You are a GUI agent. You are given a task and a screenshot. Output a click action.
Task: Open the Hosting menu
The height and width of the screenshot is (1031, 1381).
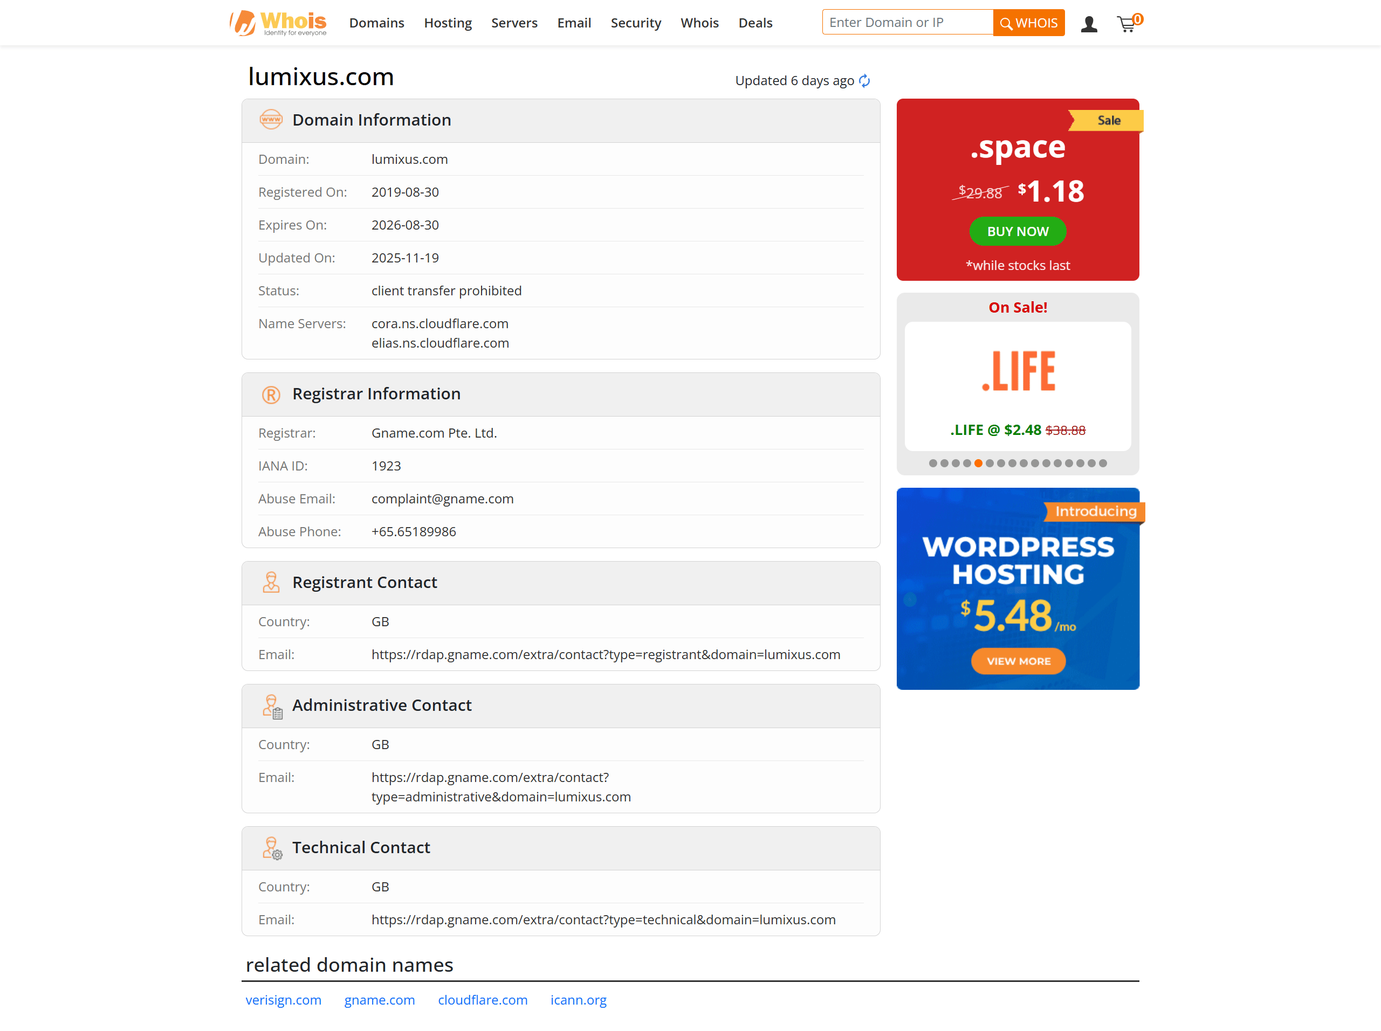[x=448, y=23]
